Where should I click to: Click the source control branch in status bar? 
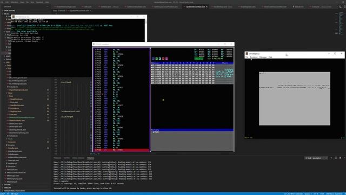(3, 194)
